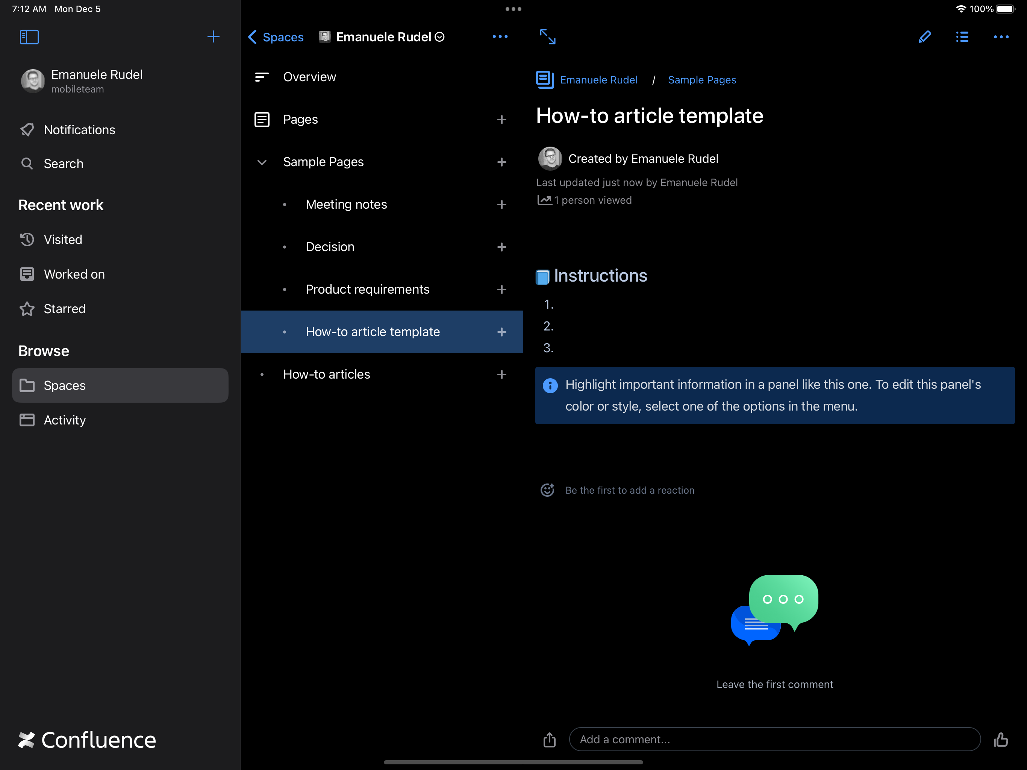Open the Emanuele Rudel space dropdown
1027x770 pixels.
(x=439, y=37)
